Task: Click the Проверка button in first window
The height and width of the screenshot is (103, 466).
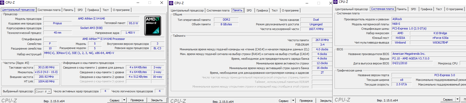Action: [137, 100]
